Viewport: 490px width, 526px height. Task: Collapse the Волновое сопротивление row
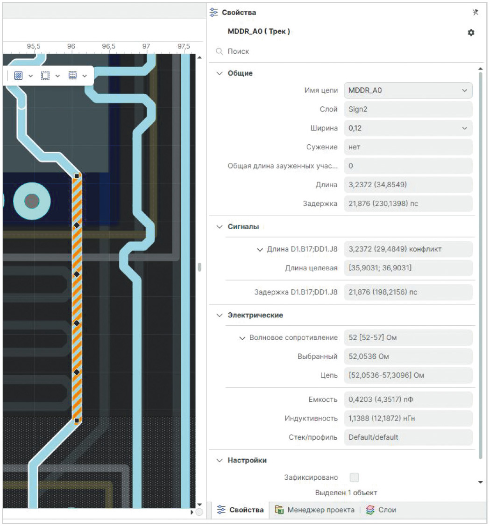point(242,338)
